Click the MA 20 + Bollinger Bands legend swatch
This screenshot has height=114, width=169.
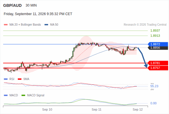coord(6,25)
